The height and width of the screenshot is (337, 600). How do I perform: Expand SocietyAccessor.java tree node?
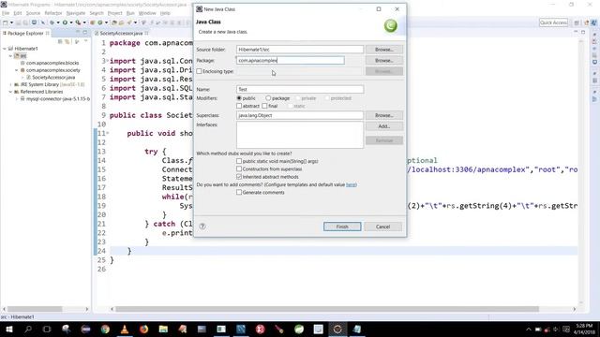(22, 78)
